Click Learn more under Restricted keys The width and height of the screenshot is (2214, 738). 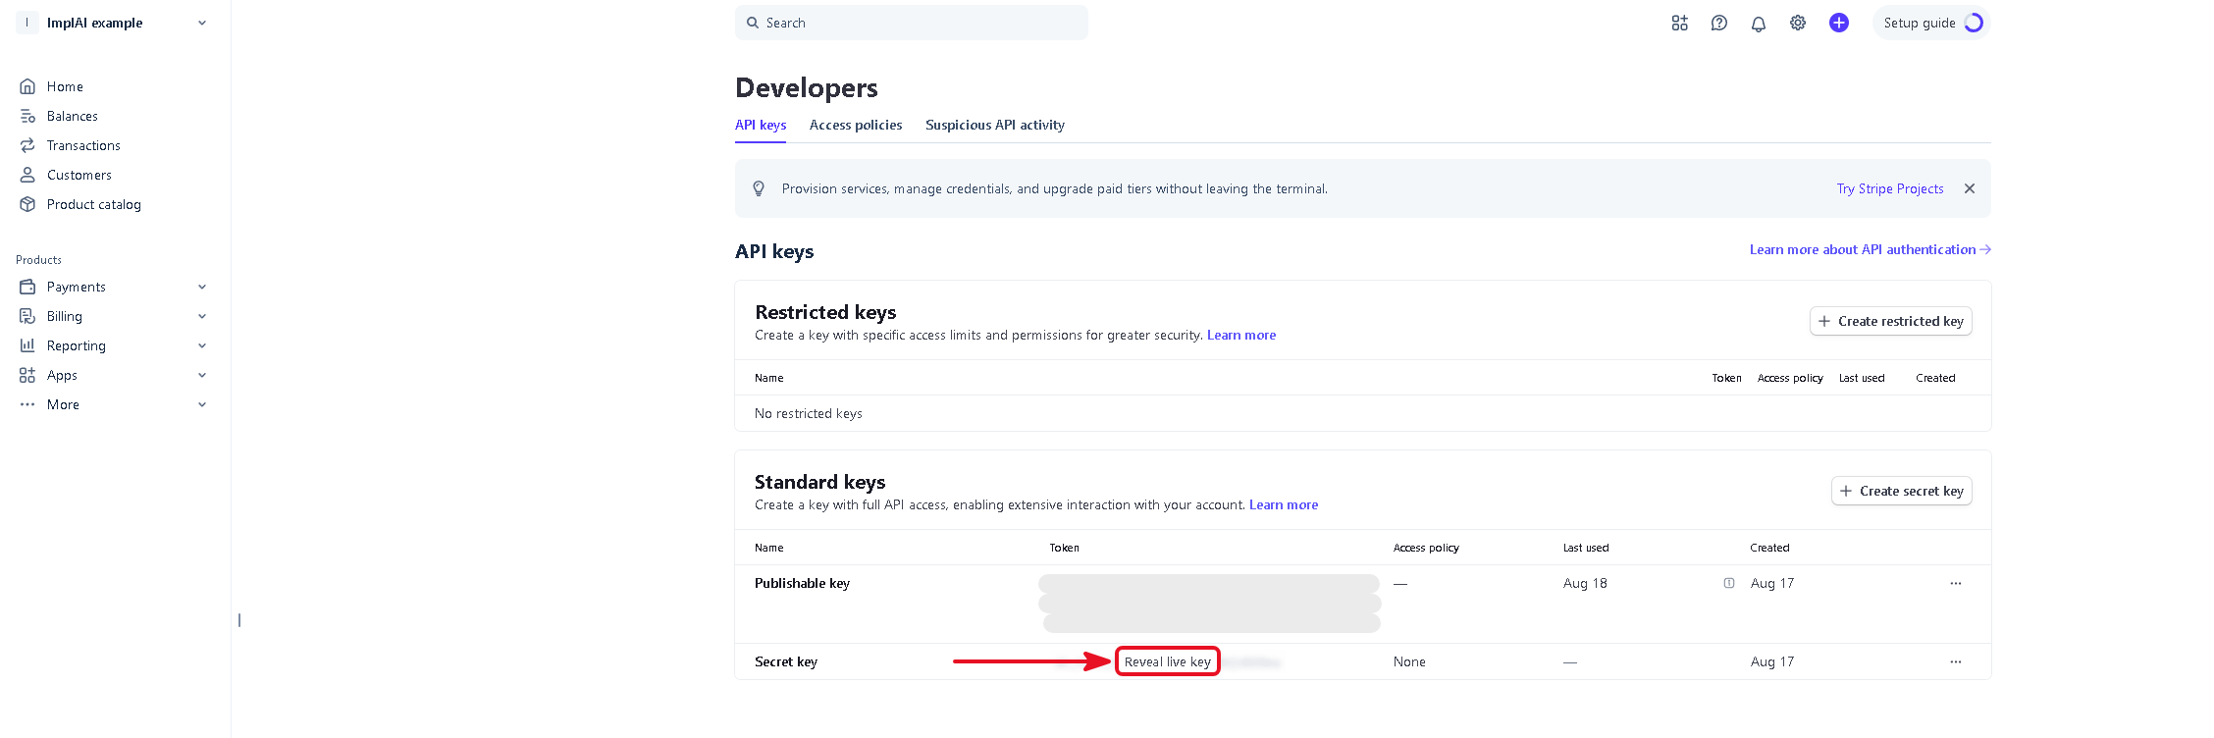click(x=1241, y=335)
